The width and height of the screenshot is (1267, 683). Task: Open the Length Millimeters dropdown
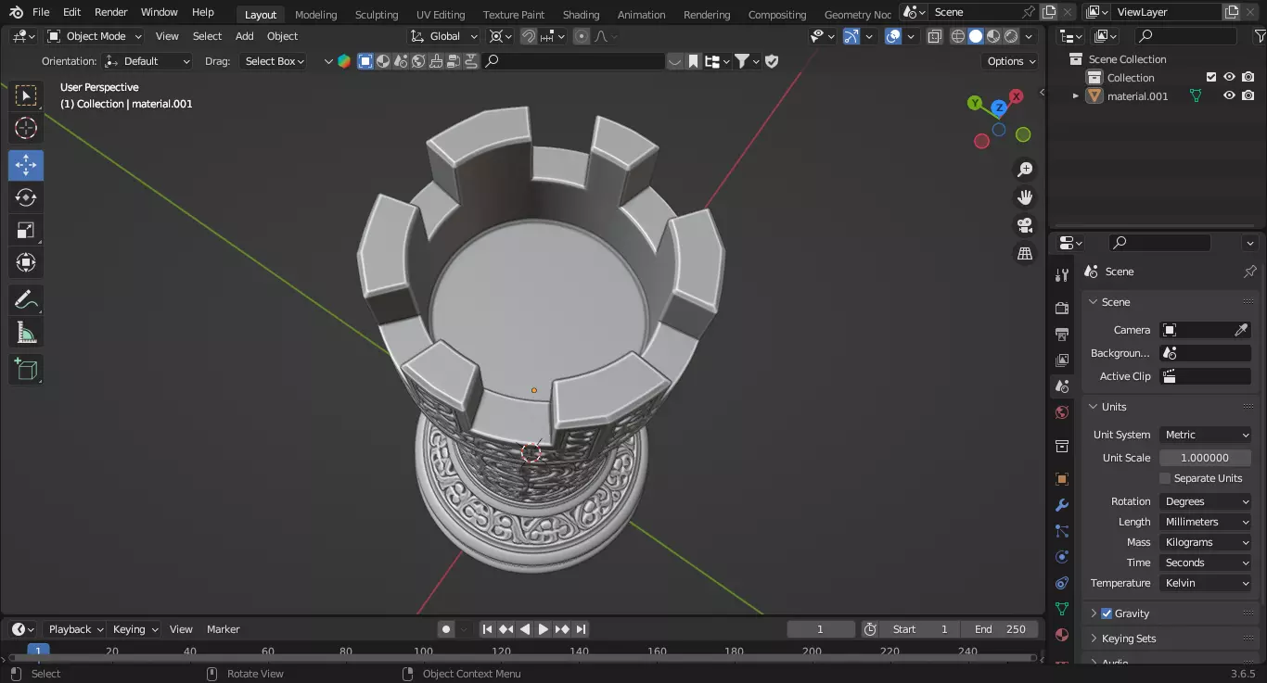pyautogui.click(x=1206, y=522)
